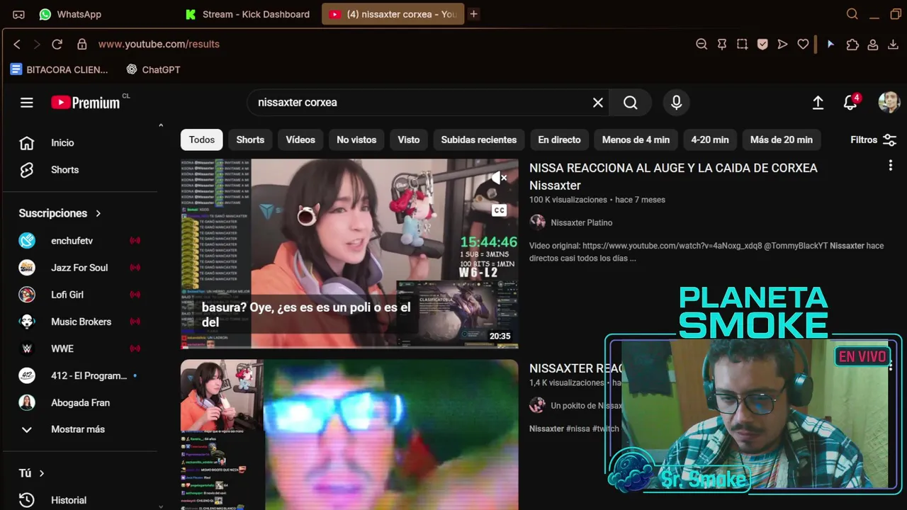Viewport: 907px width, 510px height.
Task: Open the browser tab search magnifier
Action: click(x=852, y=14)
